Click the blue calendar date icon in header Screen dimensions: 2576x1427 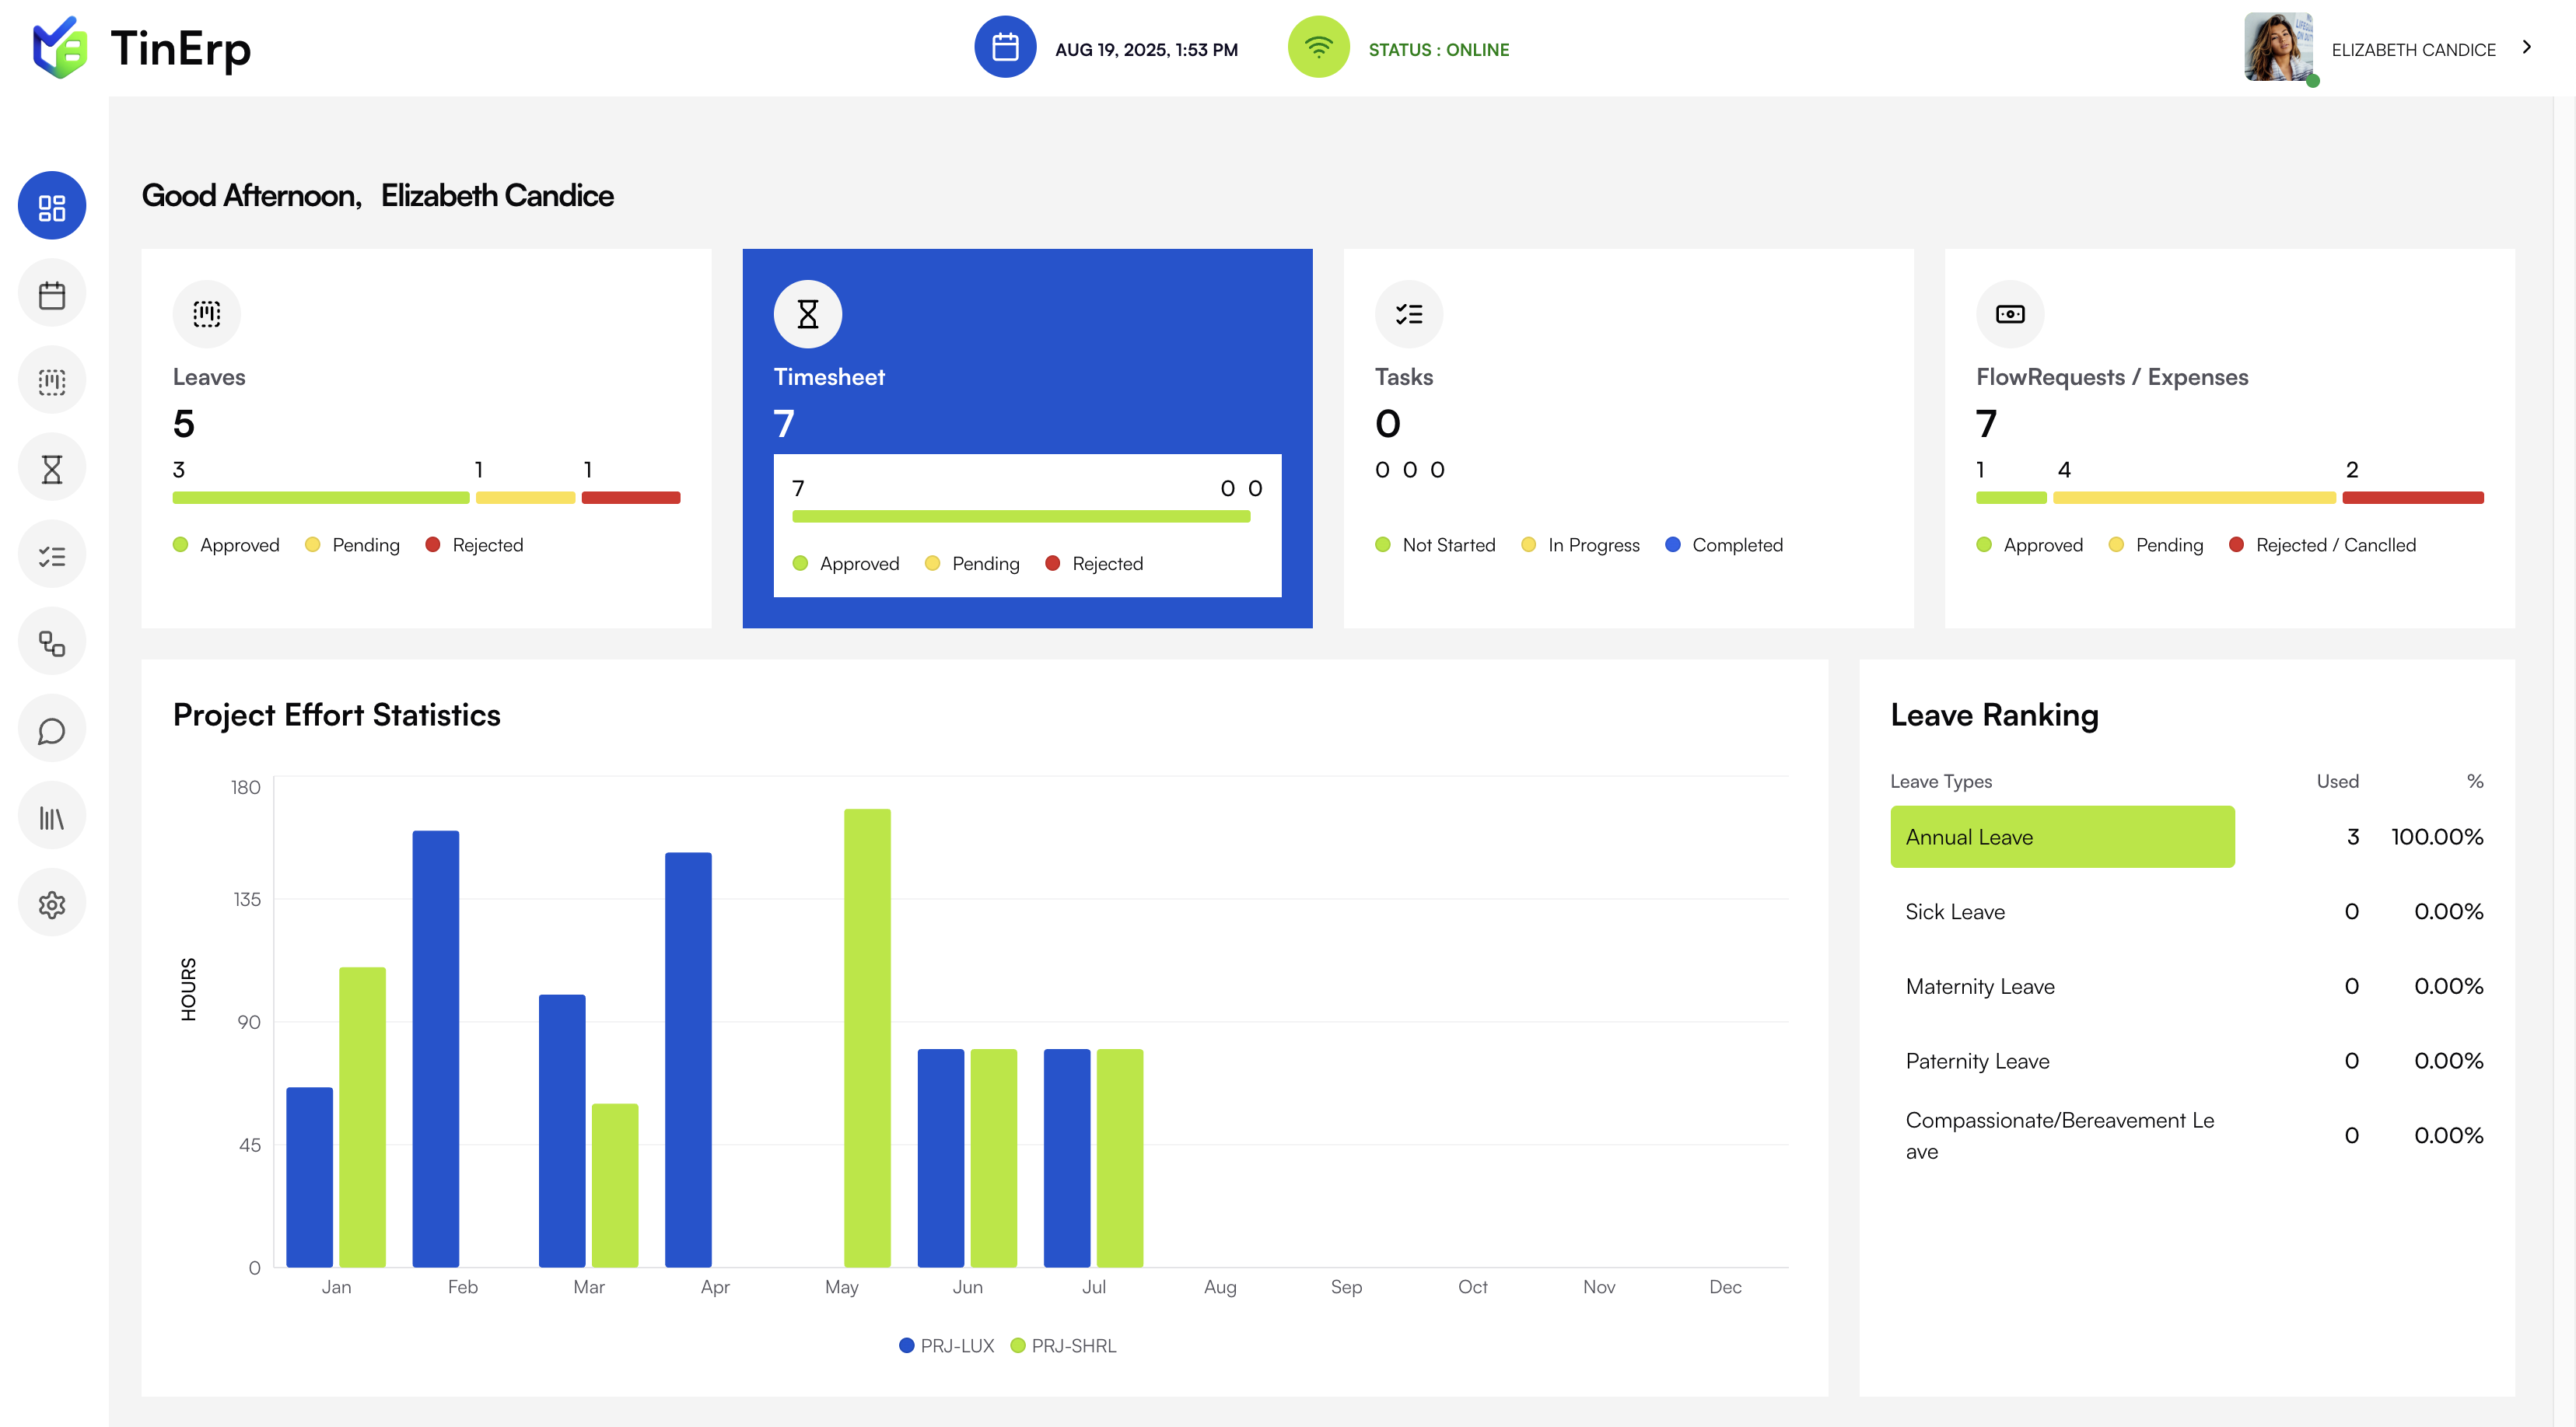[1005, 47]
